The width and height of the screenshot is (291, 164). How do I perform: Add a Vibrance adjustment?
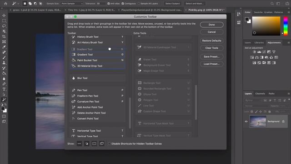274,52
